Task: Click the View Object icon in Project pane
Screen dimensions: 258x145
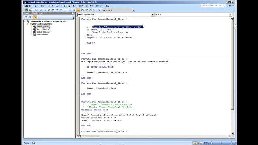Action: click(30, 17)
